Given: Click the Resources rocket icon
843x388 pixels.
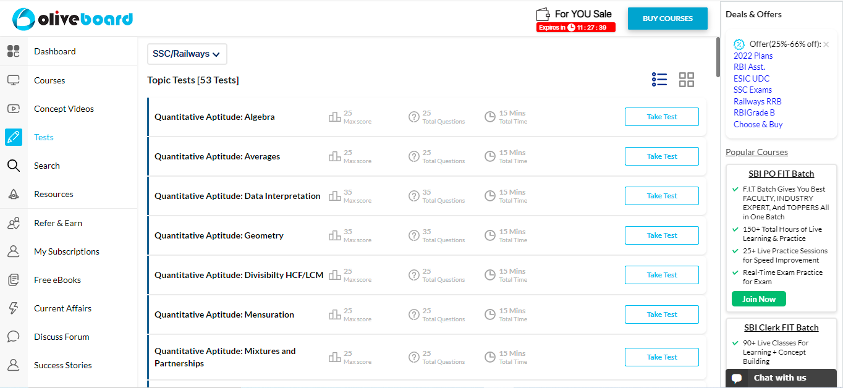Looking at the screenshot, I should (x=13, y=194).
